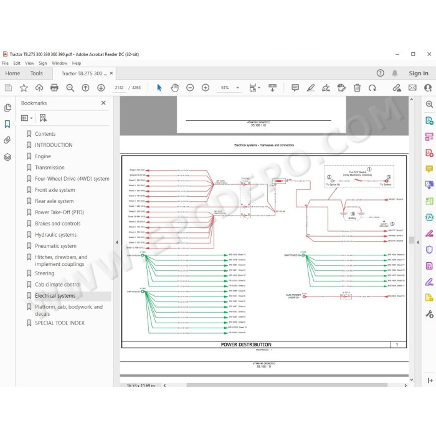
Task: Open the View menu
Action: (x=29, y=63)
